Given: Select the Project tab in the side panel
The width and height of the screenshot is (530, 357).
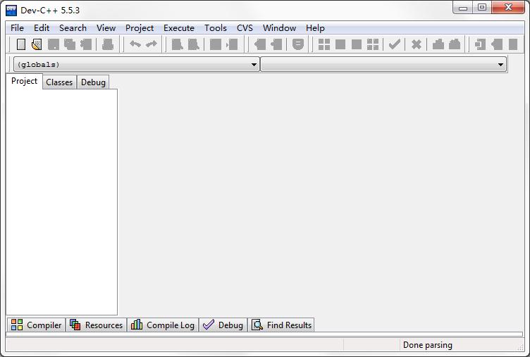Looking at the screenshot, I should click(x=24, y=81).
